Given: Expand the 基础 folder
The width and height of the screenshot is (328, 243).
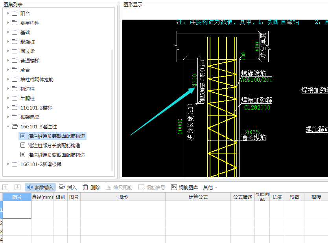Looking at the screenshot, I should 8,32.
